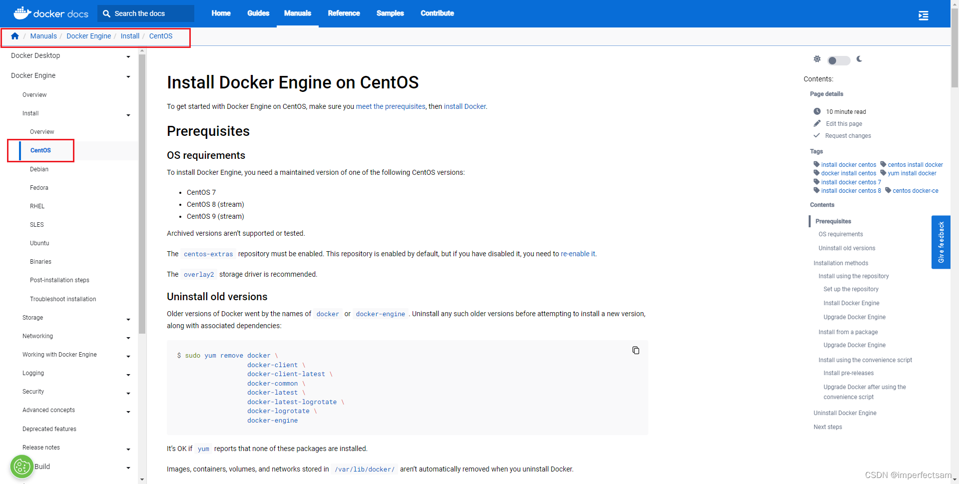Collapse the Docker Engine sidebar section

click(128, 77)
